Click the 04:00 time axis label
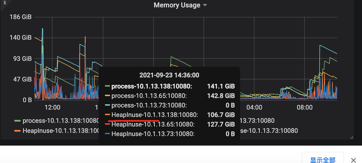The height and width of the screenshot is (163, 362). coord(254,107)
